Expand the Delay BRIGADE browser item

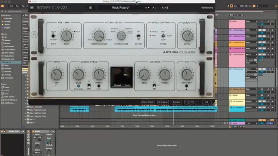pyautogui.click(x=25, y=107)
